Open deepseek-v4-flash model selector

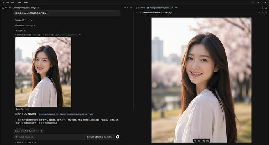tap(100, 137)
